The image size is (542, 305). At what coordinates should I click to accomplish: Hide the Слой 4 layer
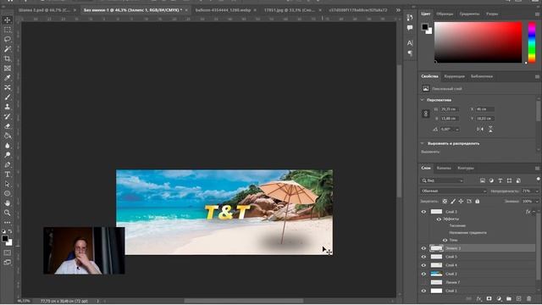tap(423, 265)
